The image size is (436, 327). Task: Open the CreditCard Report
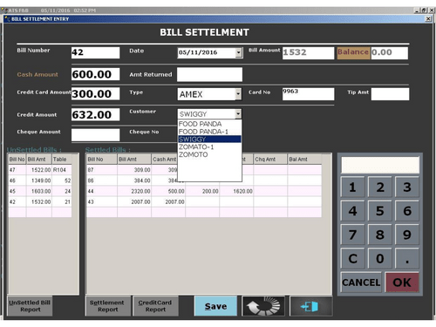coord(155,306)
